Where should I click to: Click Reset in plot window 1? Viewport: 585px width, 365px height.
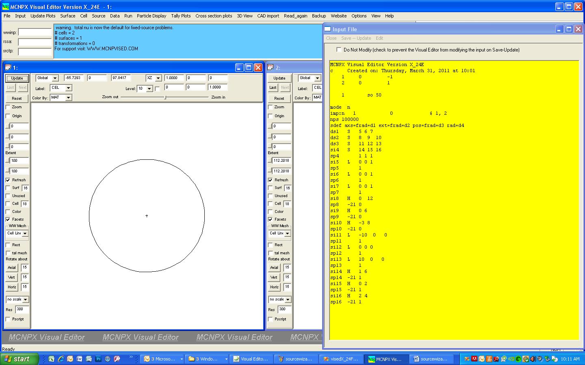click(17, 99)
